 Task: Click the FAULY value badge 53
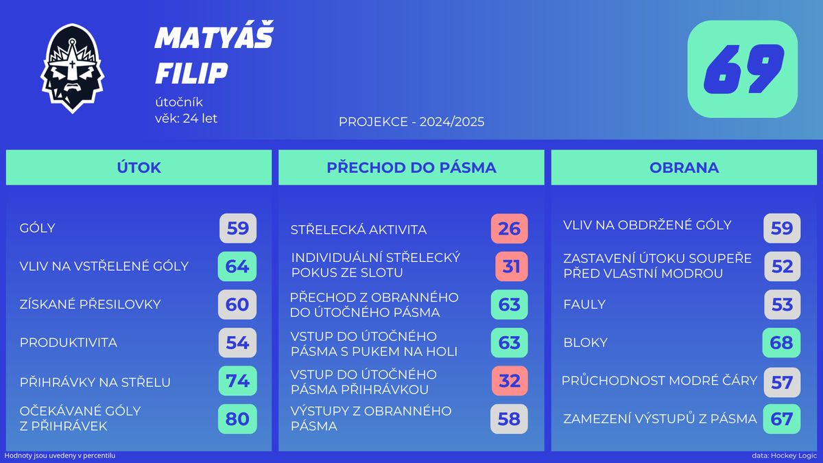click(x=782, y=305)
